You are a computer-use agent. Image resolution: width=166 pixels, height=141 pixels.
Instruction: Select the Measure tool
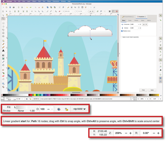pyautogui.click(x=3, y=87)
